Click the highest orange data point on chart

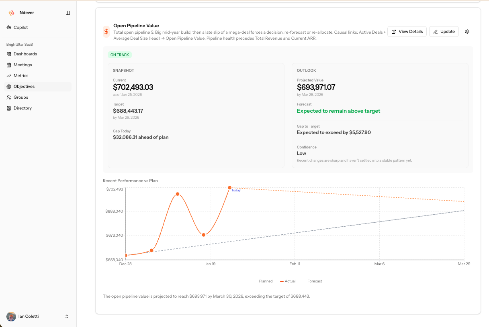tap(230, 188)
